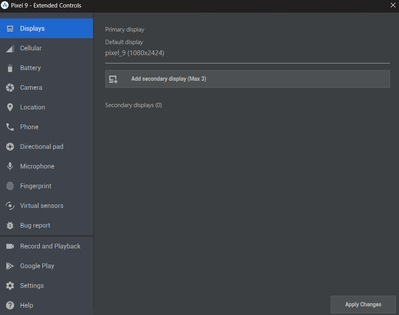Click the Settings gear icon

[10, 285]
